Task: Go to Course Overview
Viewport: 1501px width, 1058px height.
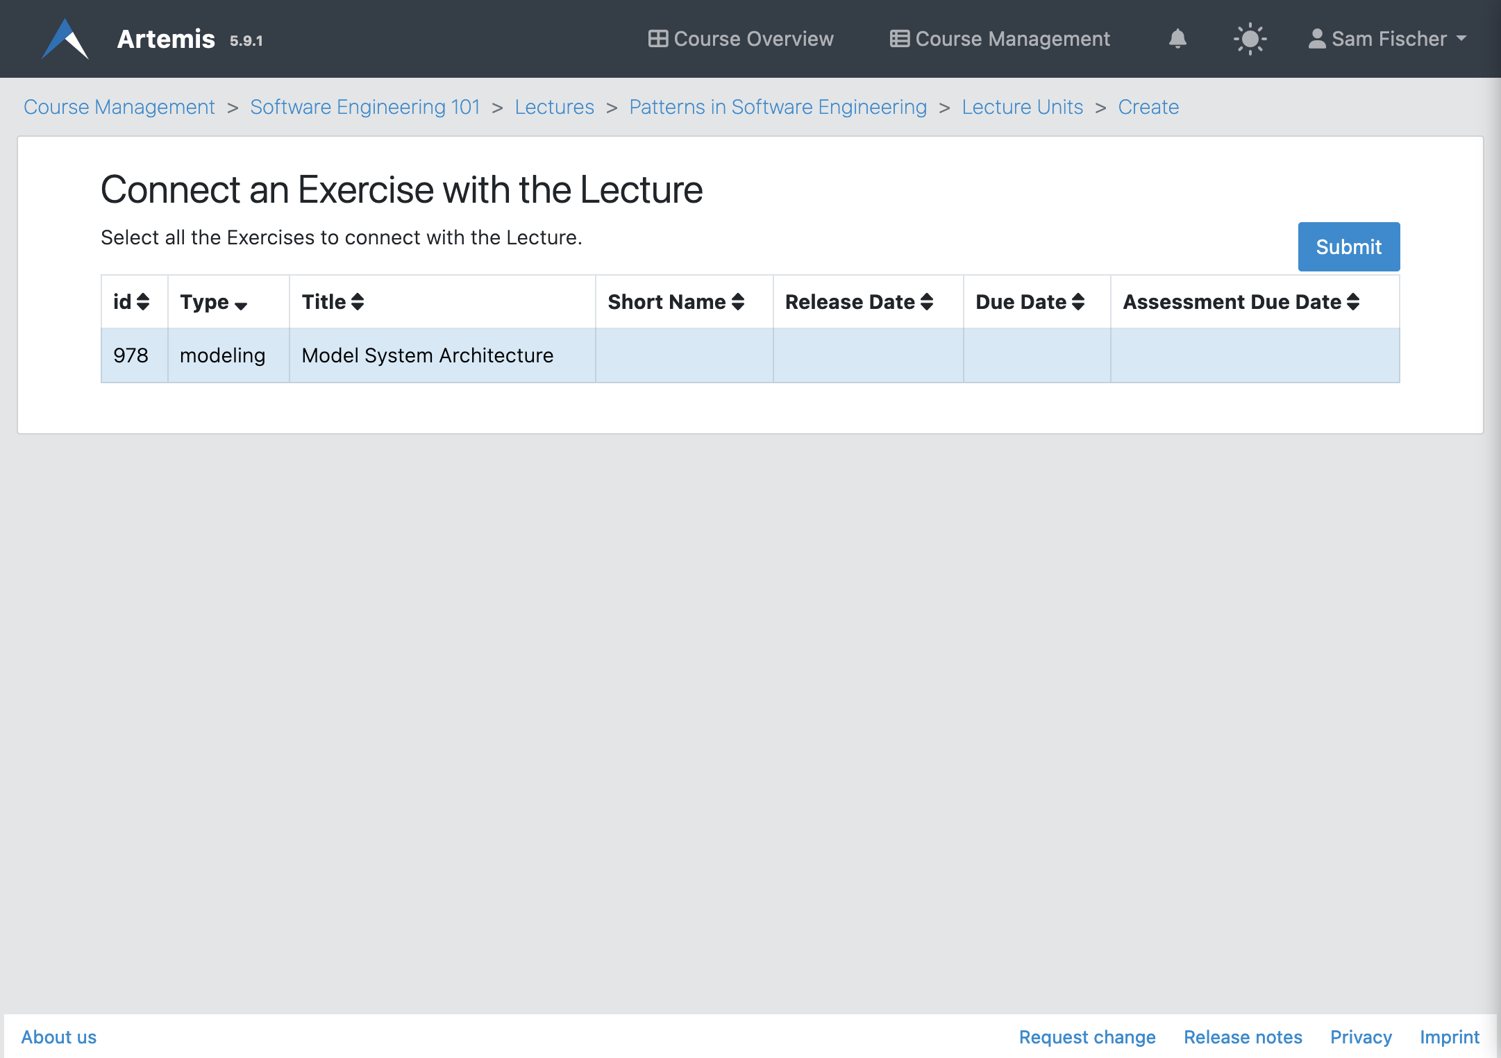Action: (x=741, y=39)
